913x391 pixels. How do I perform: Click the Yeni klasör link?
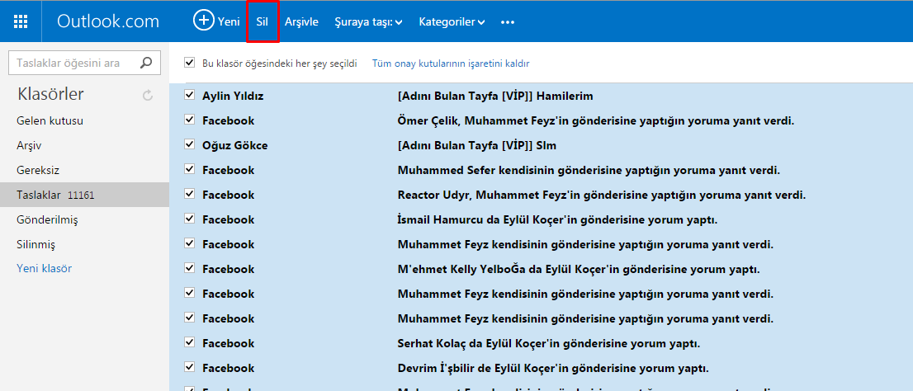click(x=45, y=269)
